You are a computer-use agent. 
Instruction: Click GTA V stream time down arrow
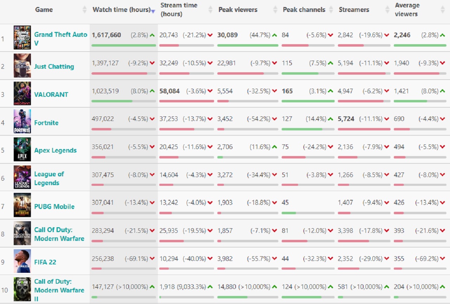tap(210, 35)
